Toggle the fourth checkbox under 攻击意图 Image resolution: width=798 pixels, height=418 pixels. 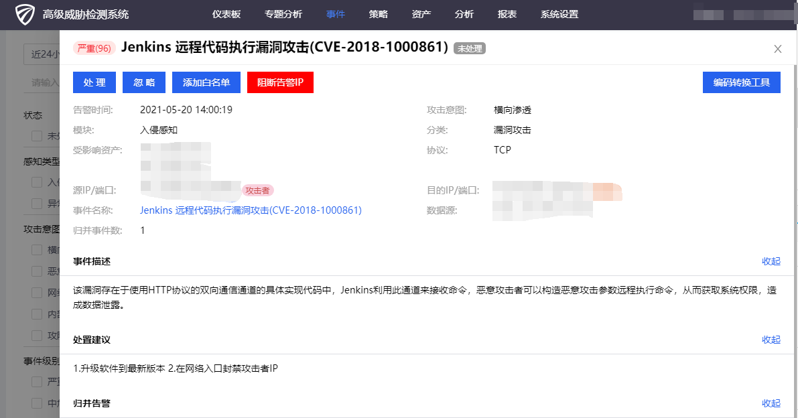[37, 313]
